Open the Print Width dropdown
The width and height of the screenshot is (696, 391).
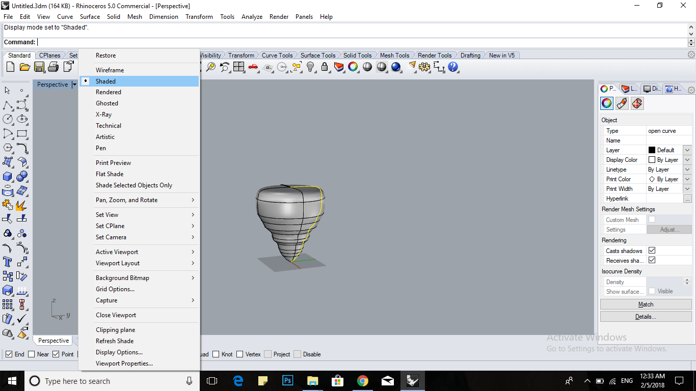coord(687,189)
